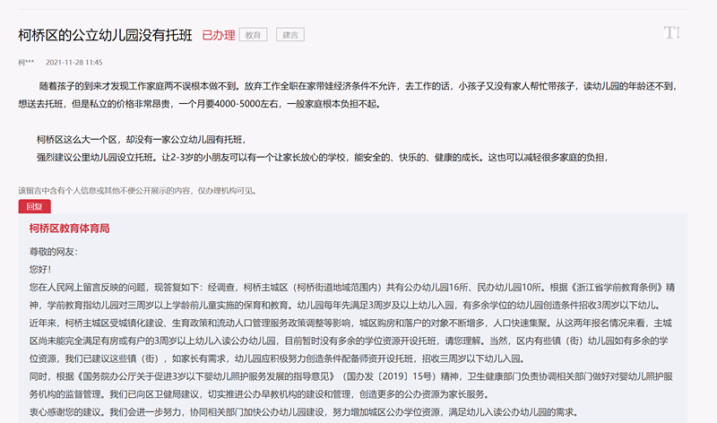This screenshot has width=717, height=423.
Task: Click the line 柯桥区这么大一个区
Action: point(141,140)
